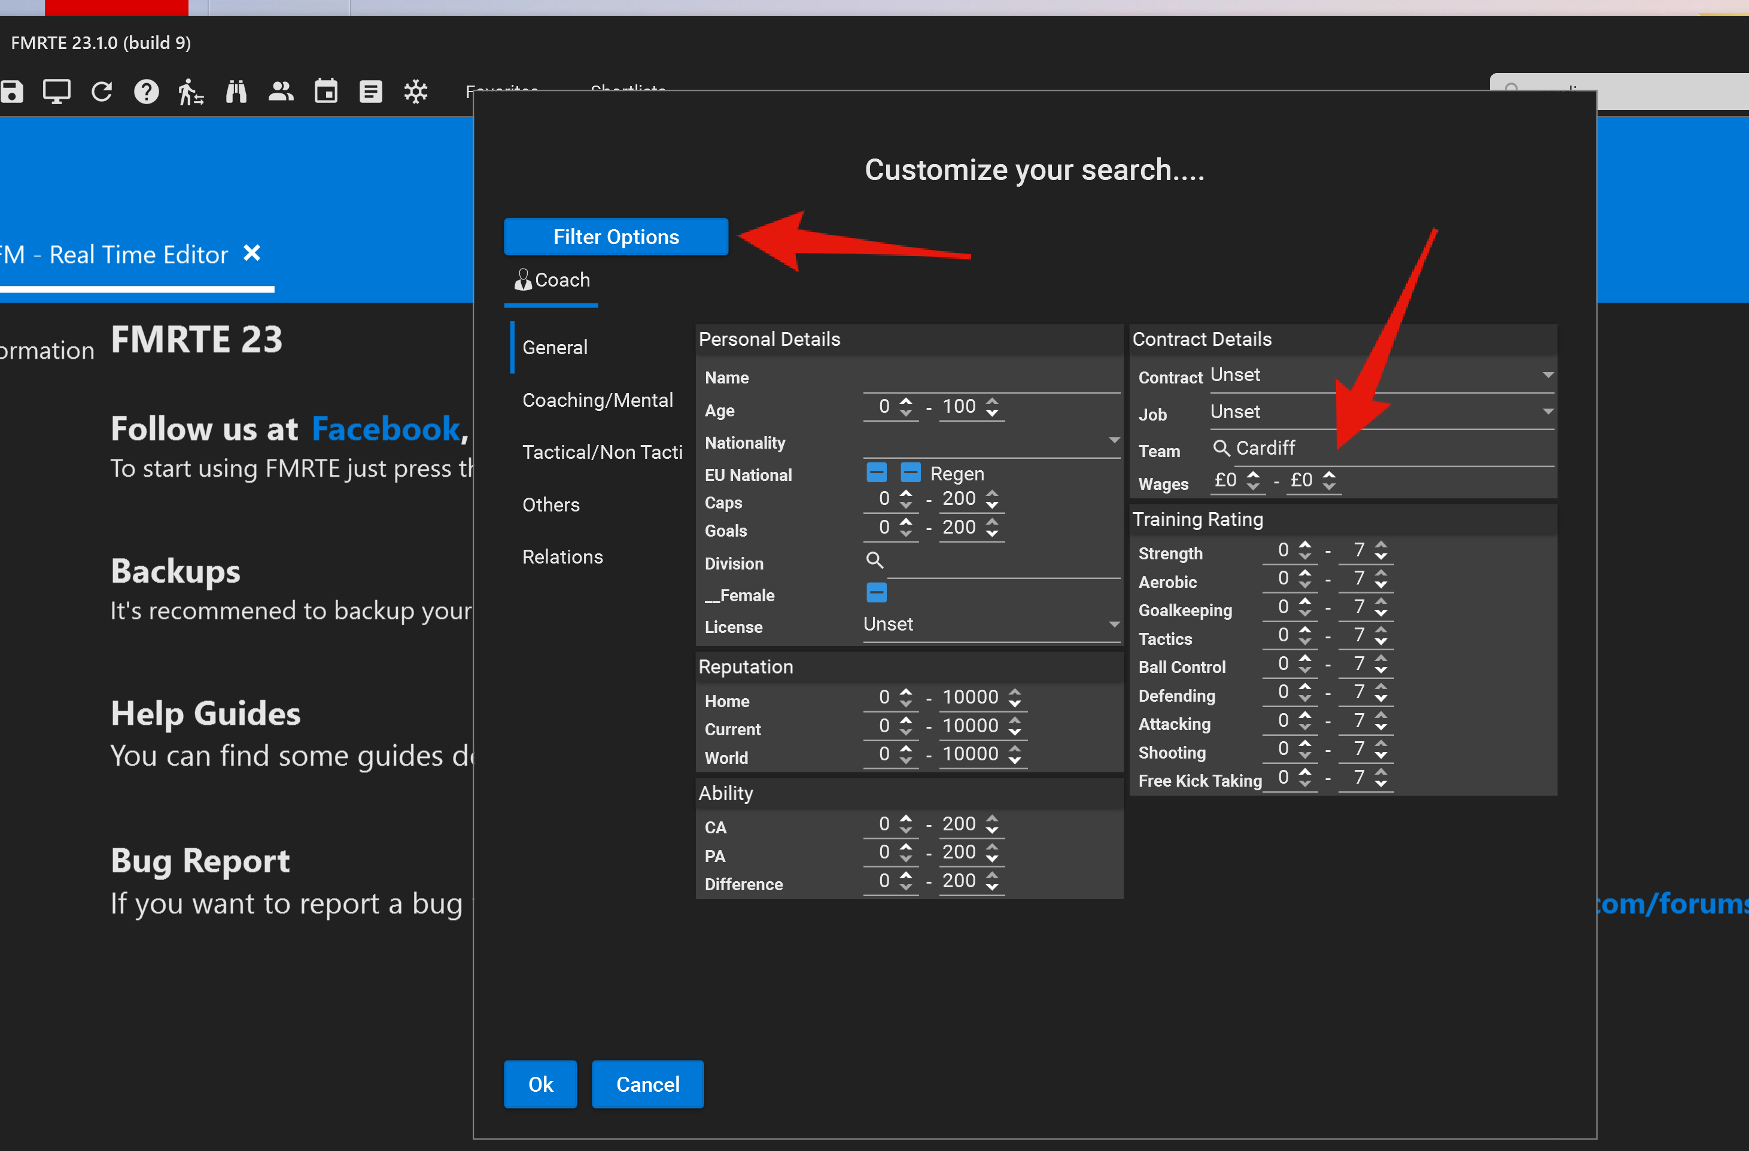Click the Save floppy disk icon in toolbar

click(x=12, y=92)
